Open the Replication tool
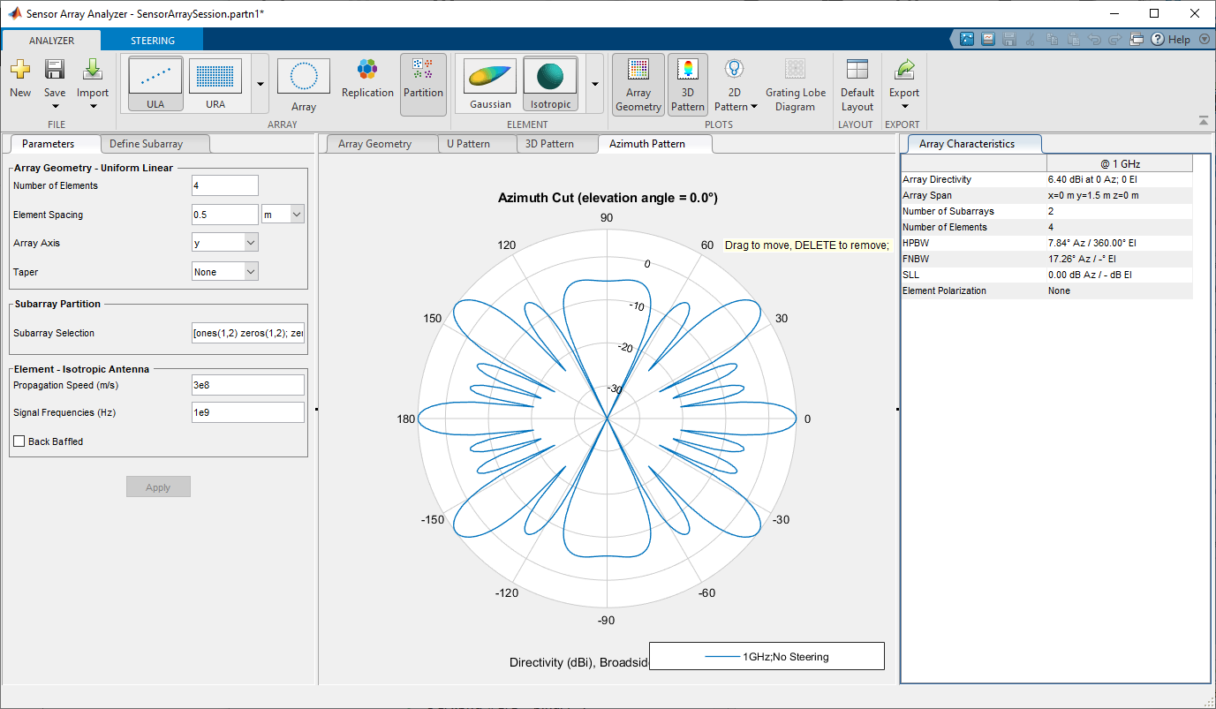This screenshot has width=1216, height=709. 367,79
